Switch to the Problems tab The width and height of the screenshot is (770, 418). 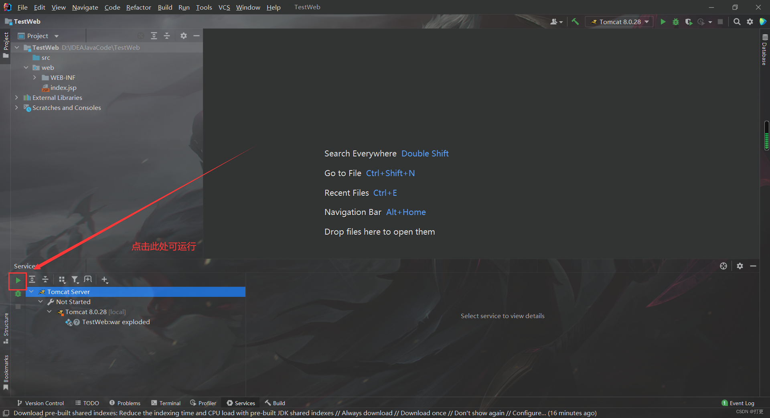point(125,403)
